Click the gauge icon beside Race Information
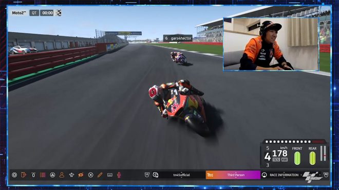339x190 pixels. pyautogui.click(x=264, y=175)
